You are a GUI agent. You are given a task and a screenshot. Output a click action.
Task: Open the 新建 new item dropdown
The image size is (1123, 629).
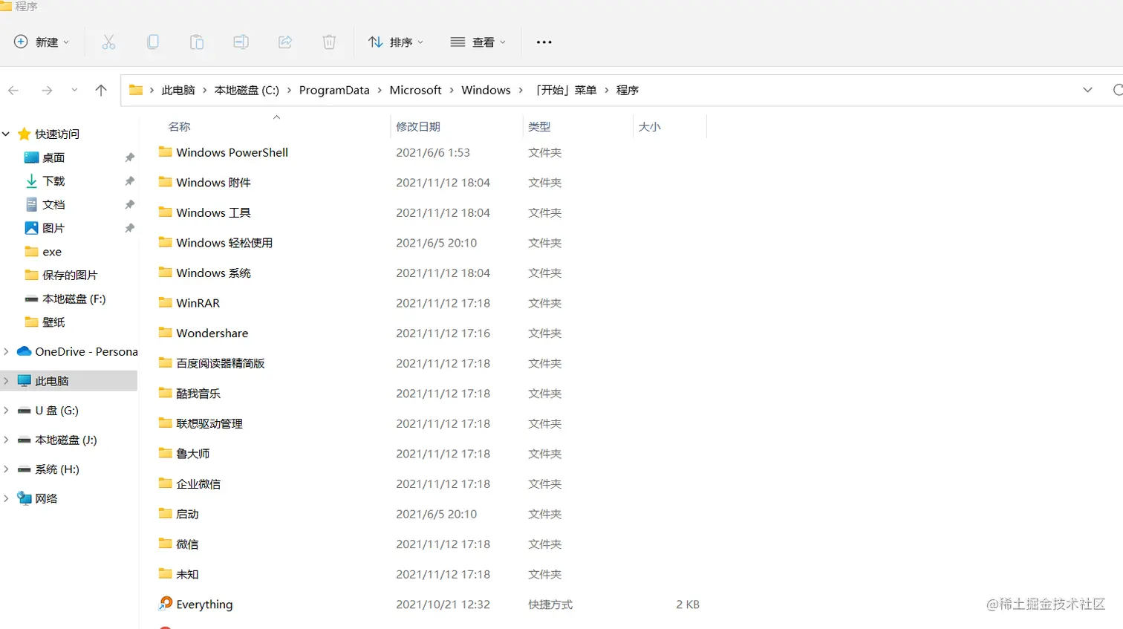(42, 42)
